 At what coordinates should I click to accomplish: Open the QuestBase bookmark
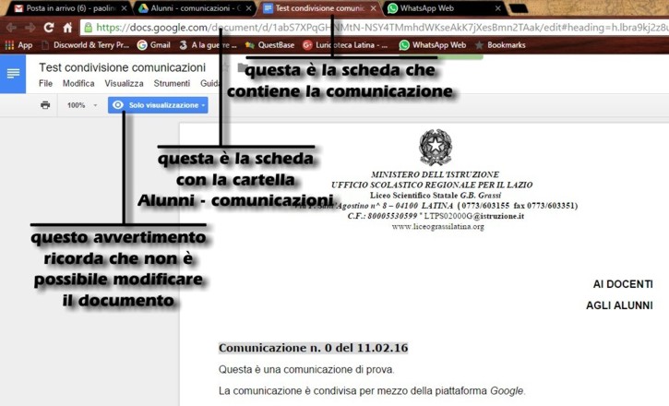tap(269, 45)
